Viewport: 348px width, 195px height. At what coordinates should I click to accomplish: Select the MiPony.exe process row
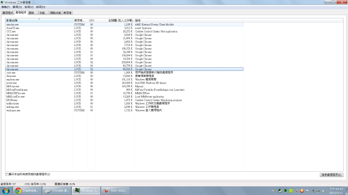pyautogui.click(x=125, y=86)
